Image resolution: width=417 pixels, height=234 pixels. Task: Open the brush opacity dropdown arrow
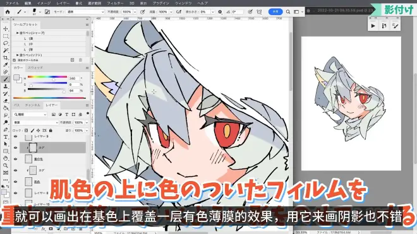pyautogui.click(x=135, y=12)
